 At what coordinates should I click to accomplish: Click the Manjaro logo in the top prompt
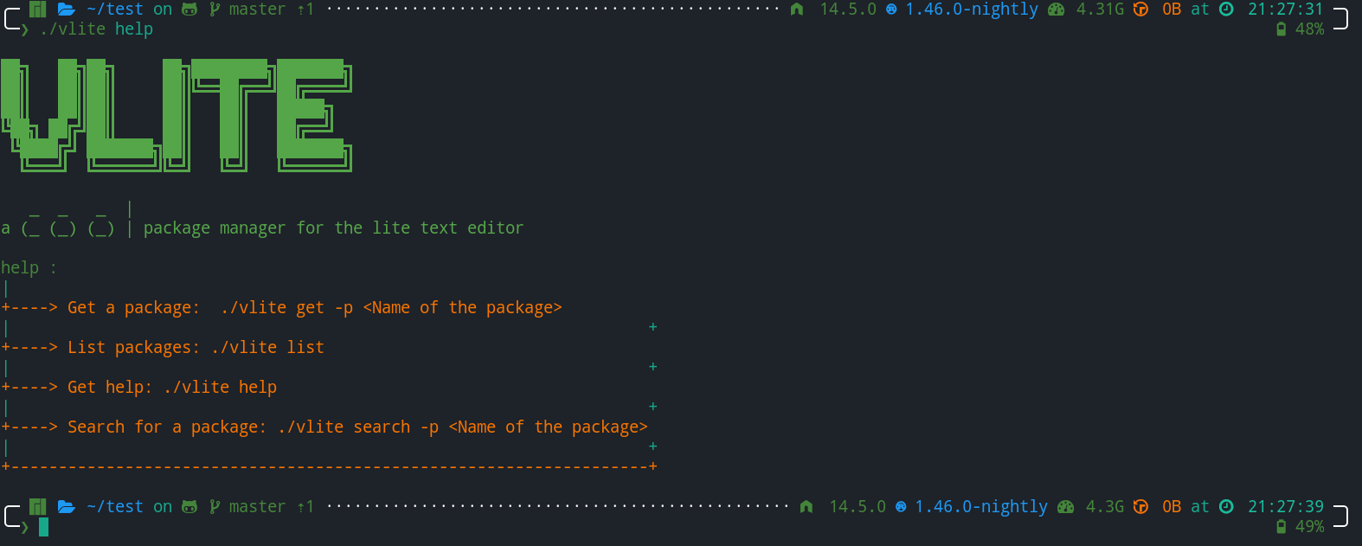pyautogui.click(x=38, y=10)
